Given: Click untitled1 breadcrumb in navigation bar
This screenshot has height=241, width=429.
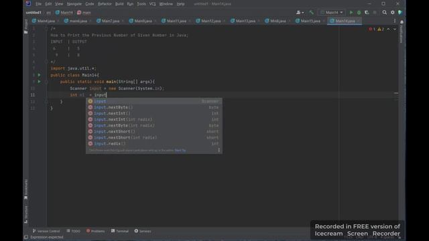Looking at the screenshot, I should (x=34, y=13).
